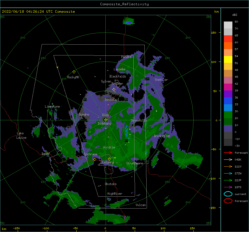Click the magenta 18TS arrow icon
This screenshot has width=249, height=232.
pos(228,187)
